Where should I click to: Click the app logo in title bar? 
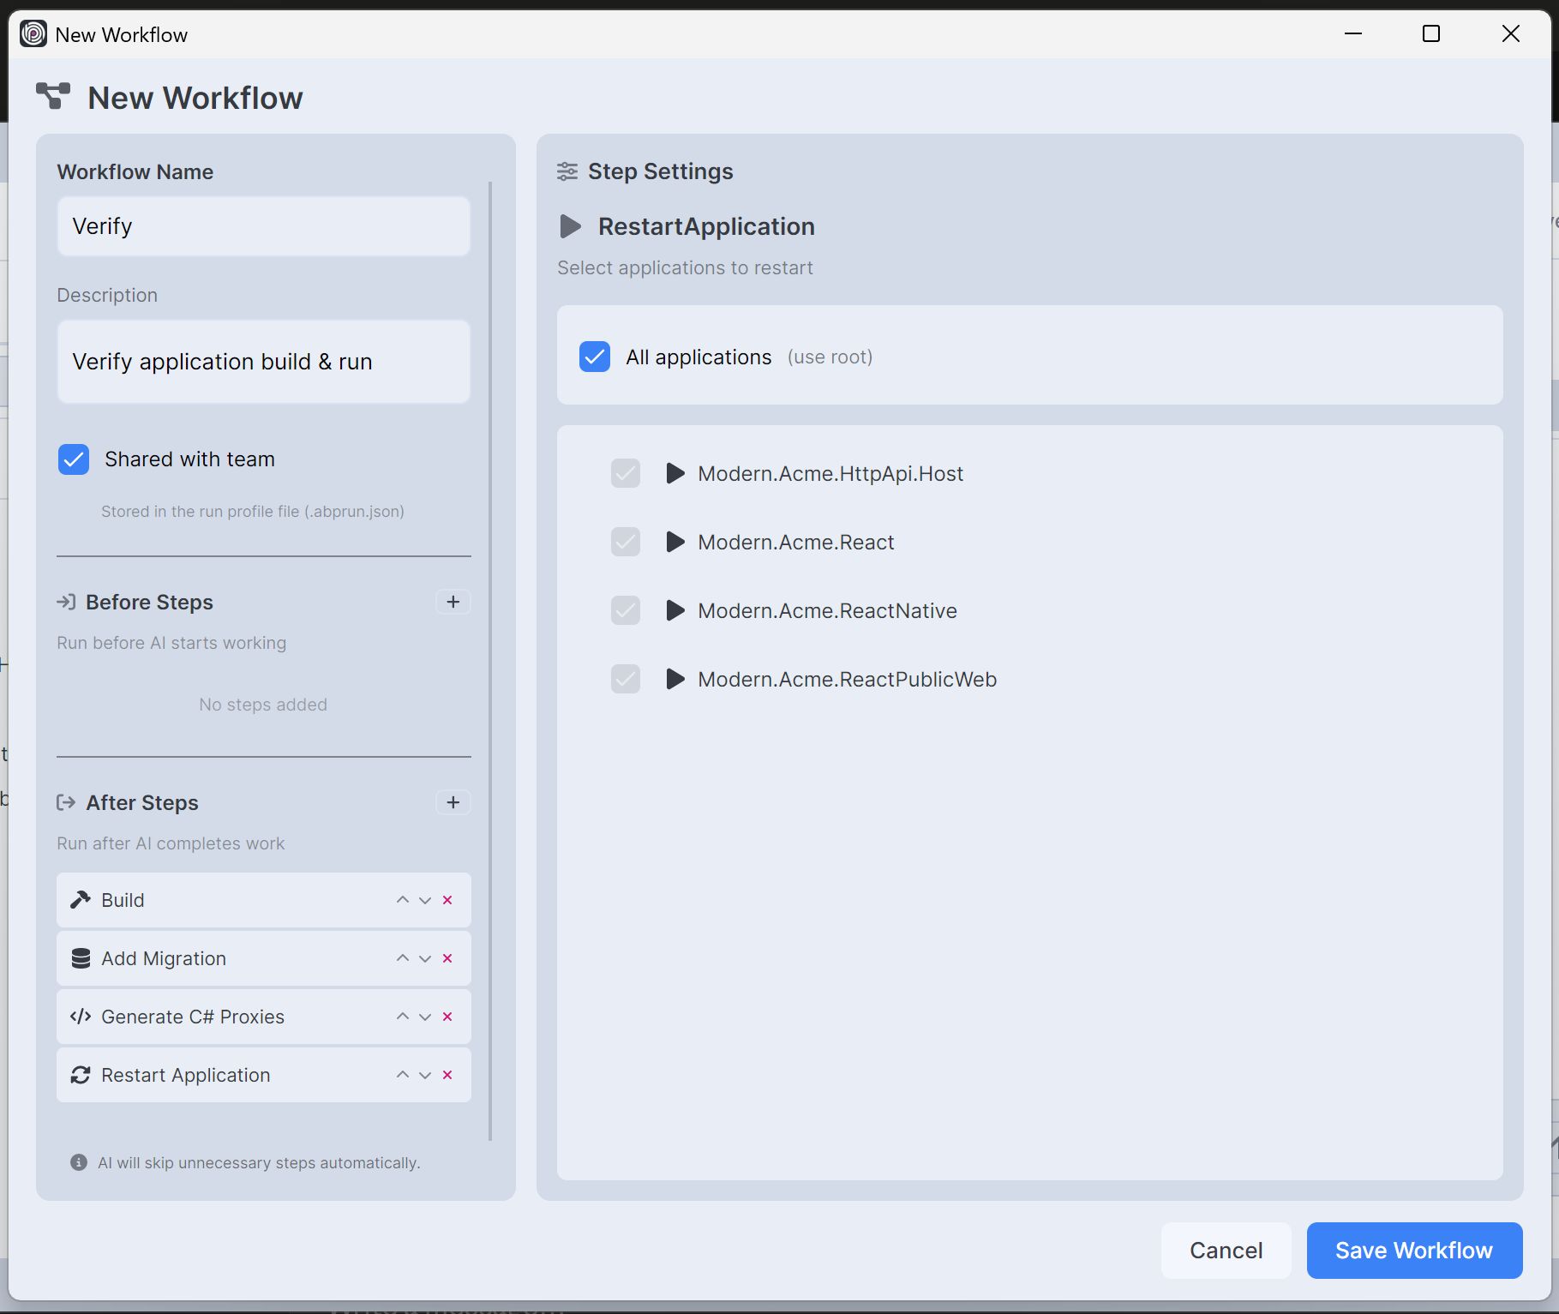pos(33,34)
